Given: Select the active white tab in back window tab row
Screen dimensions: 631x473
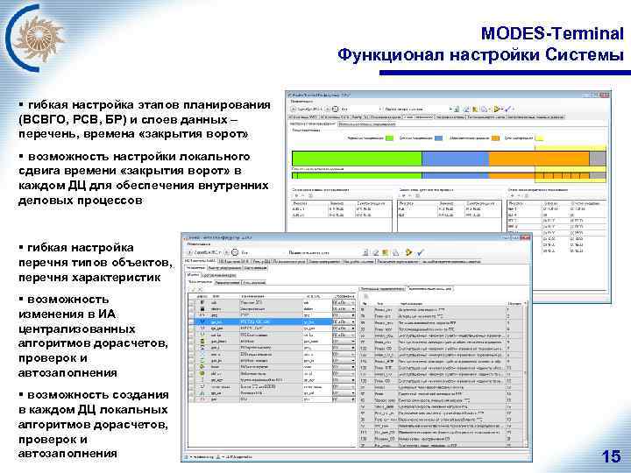Looking at the screenshot, I should coord(419,117).
